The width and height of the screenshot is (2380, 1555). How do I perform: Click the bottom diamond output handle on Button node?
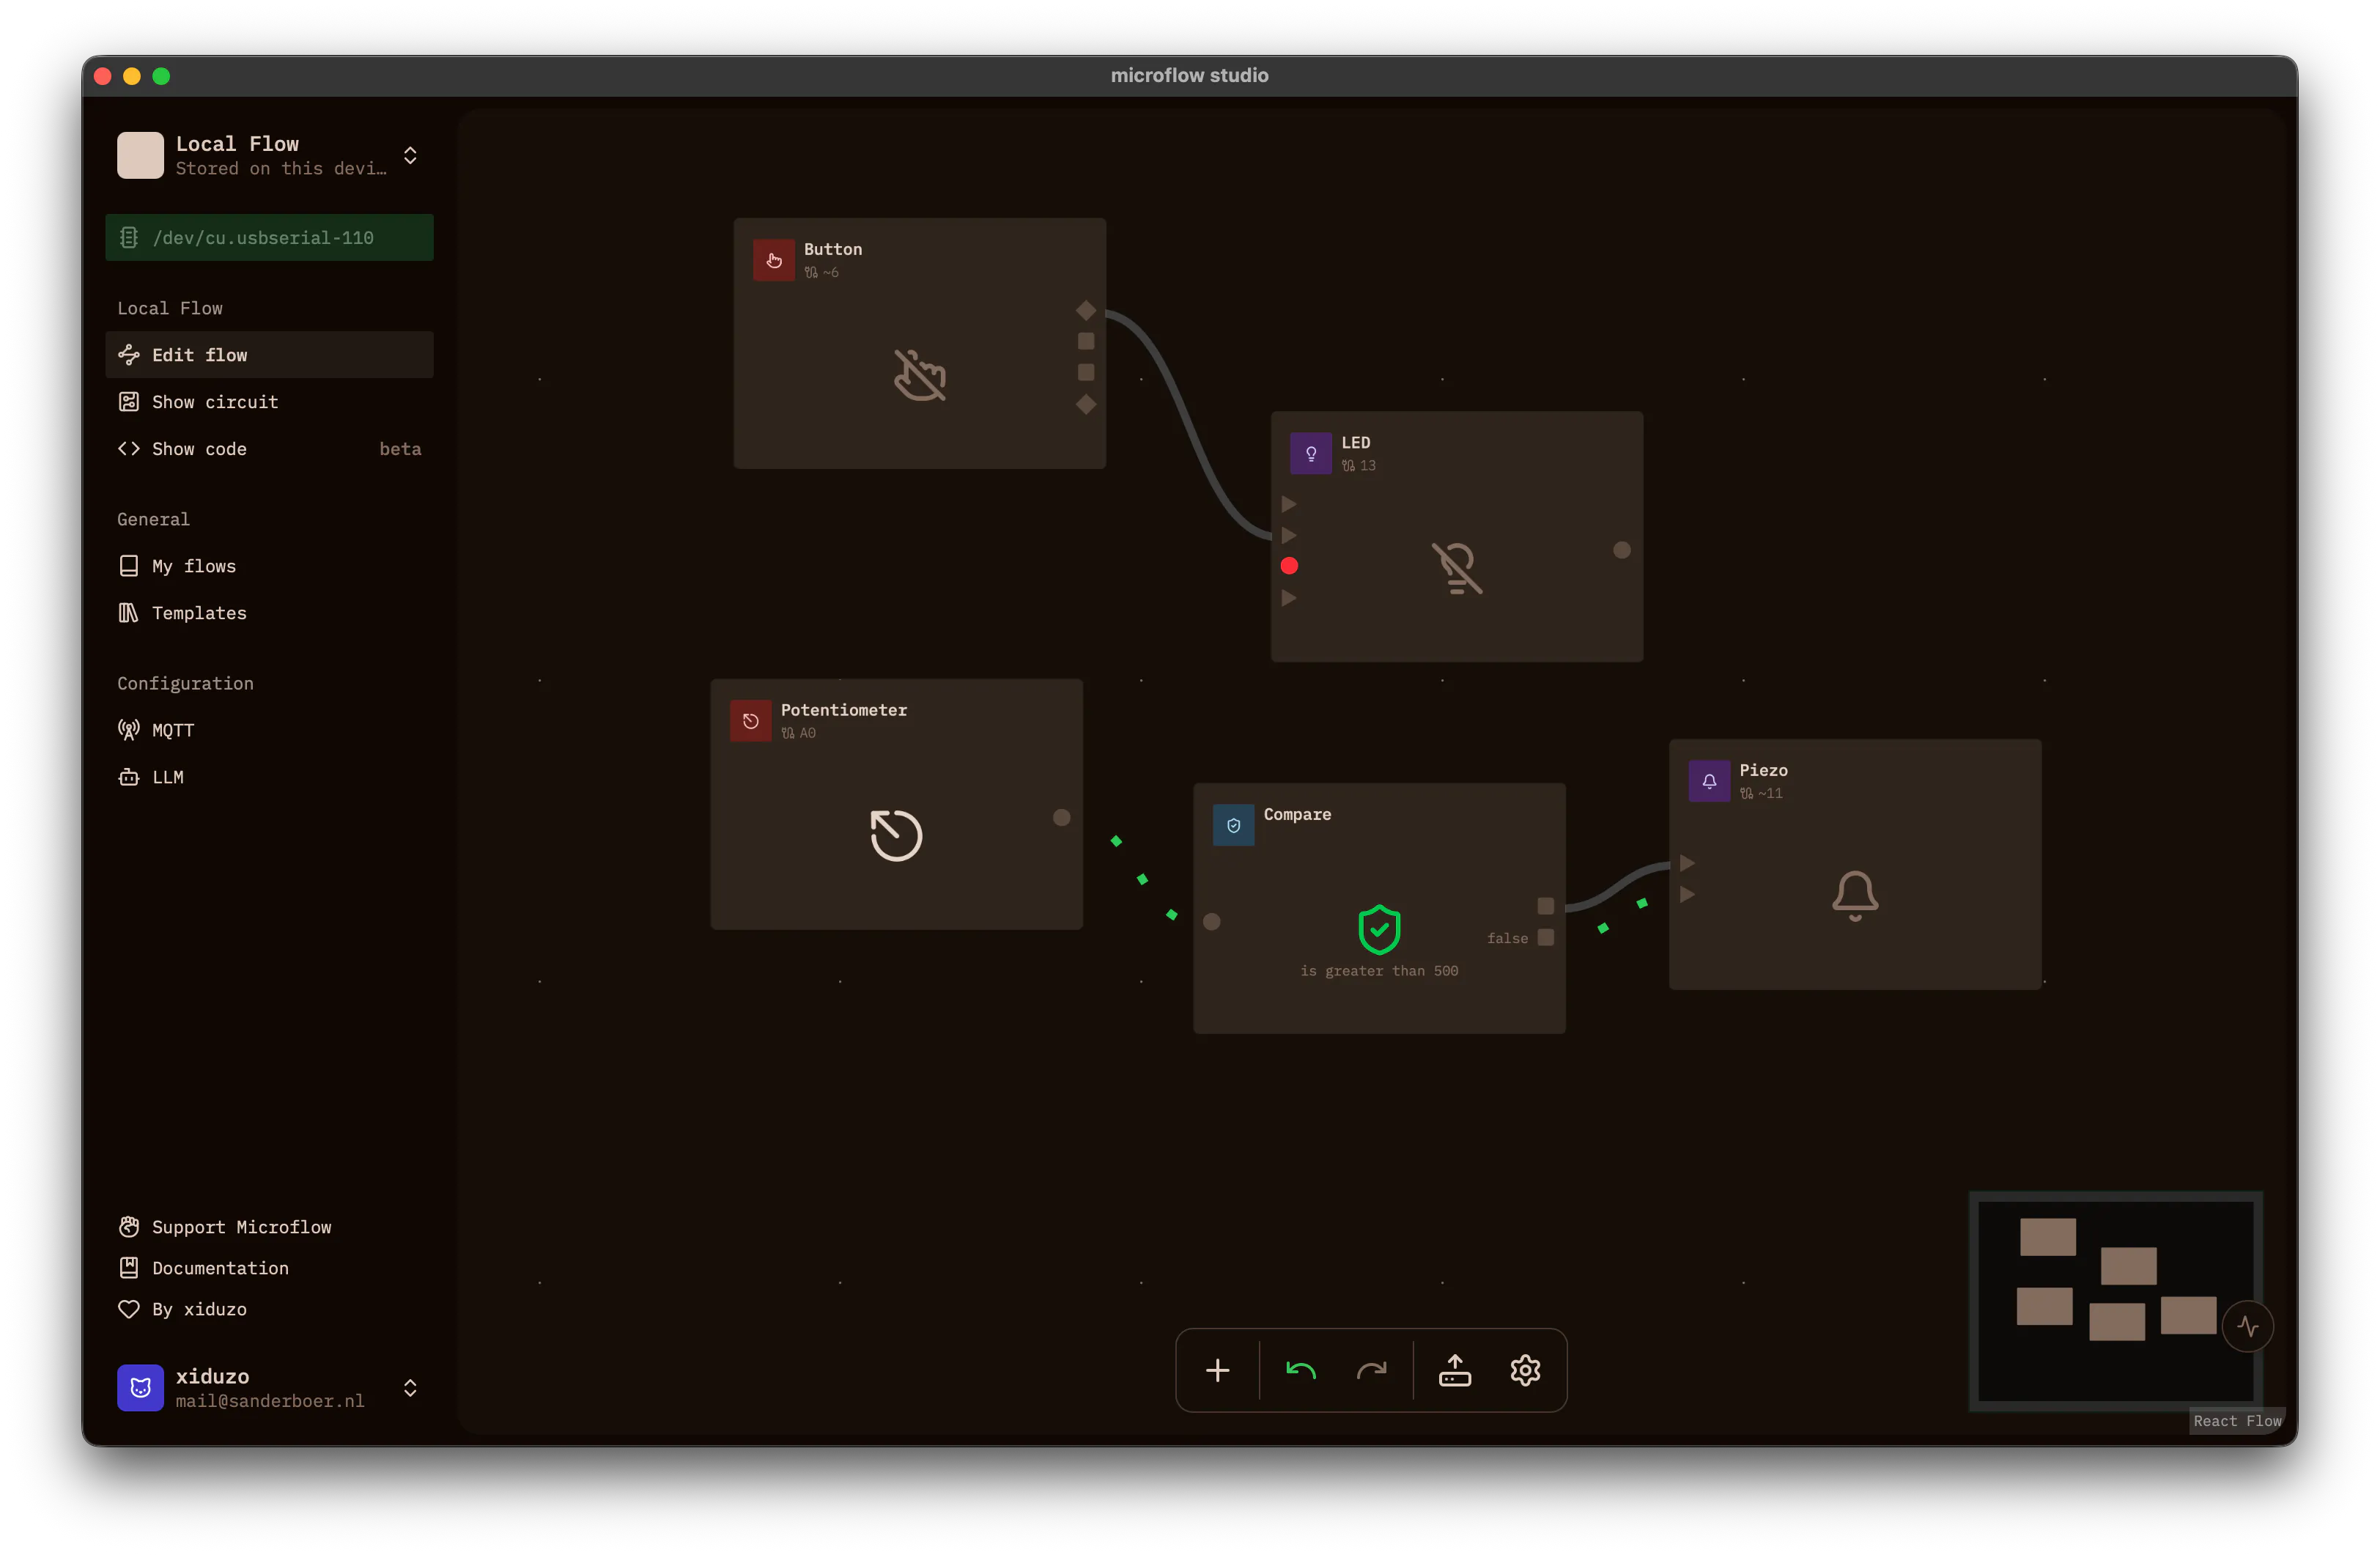[1086, 404]
